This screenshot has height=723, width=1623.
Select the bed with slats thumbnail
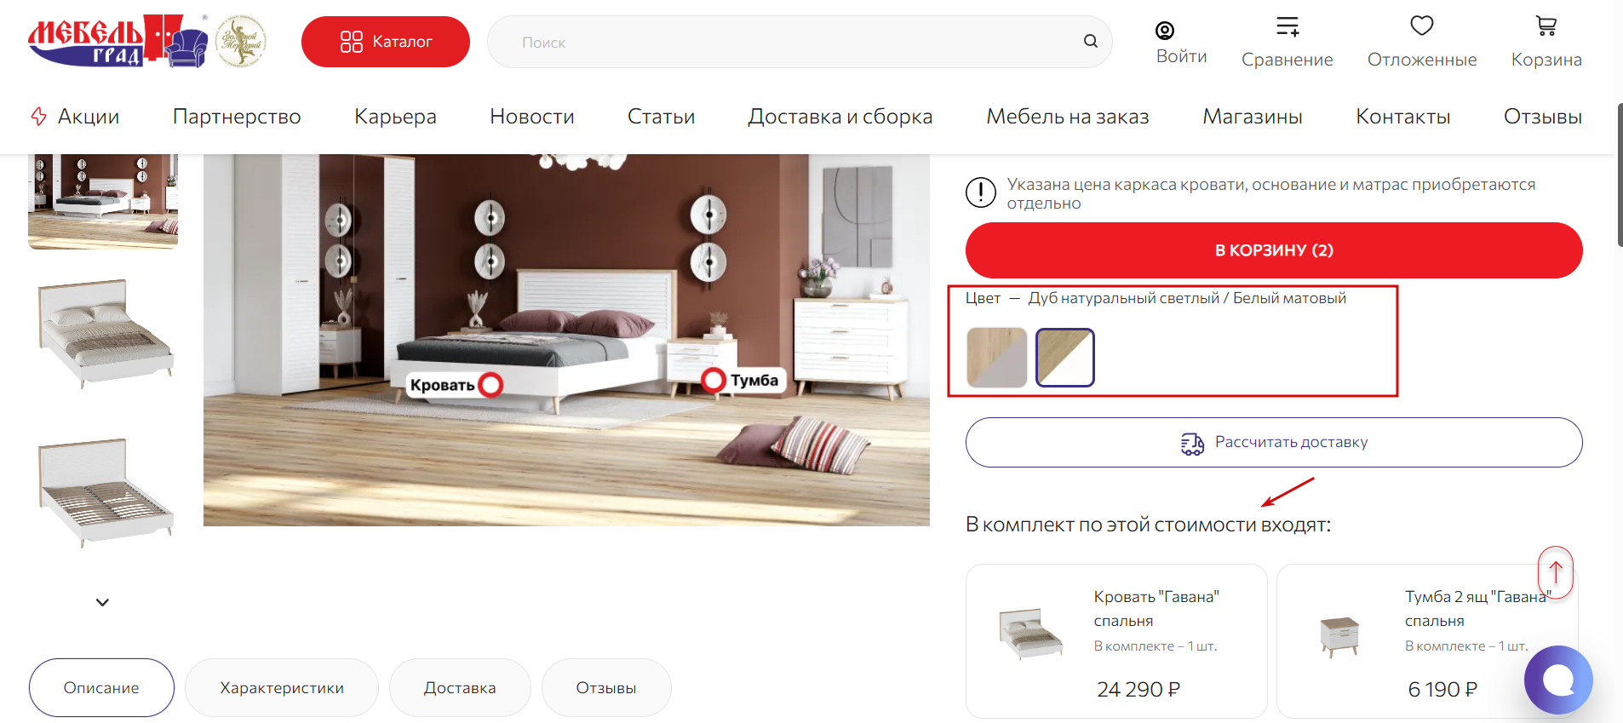click(x=103, y=493)
